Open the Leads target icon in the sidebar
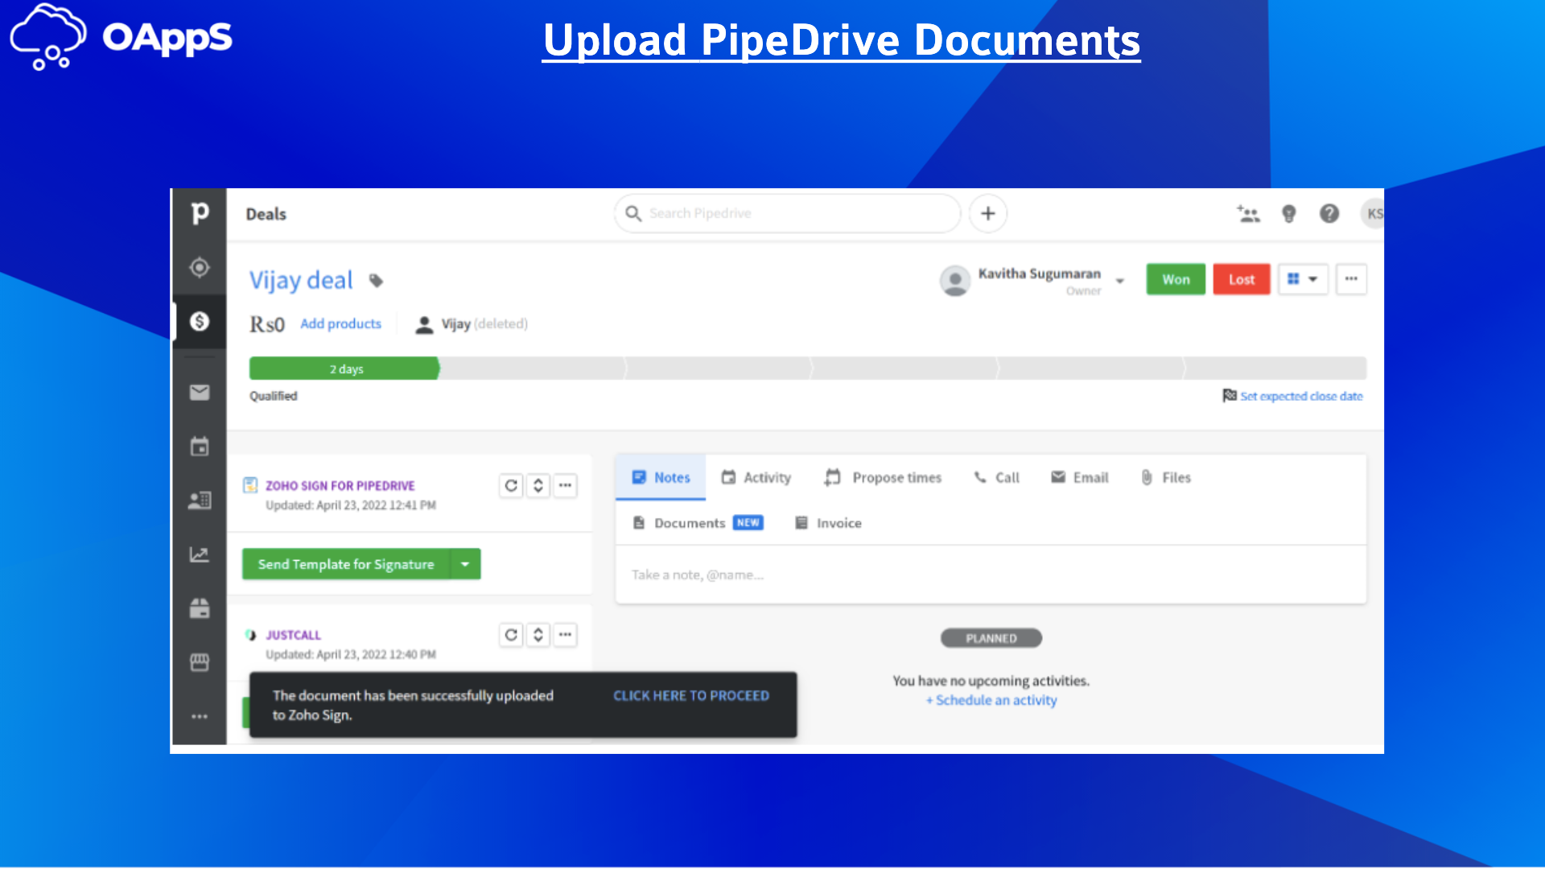The width and height of the screenshot is (1545, 869). 200,267
